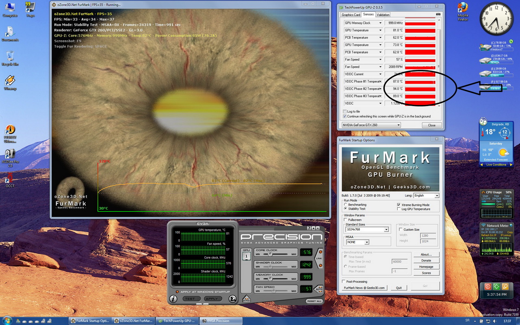Enable Post-Processing checkbox
Image resolution: width=520 pixels, height=325 pixels.
pos(344,281)
